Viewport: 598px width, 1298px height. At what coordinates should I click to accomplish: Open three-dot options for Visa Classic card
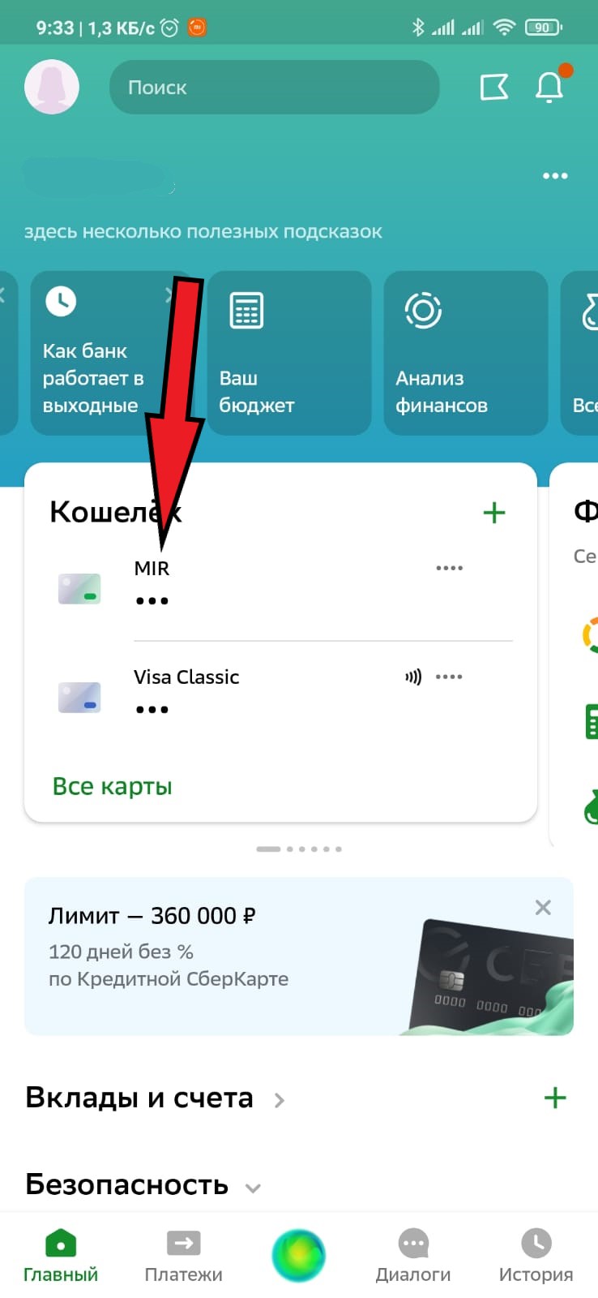[449, 677]
